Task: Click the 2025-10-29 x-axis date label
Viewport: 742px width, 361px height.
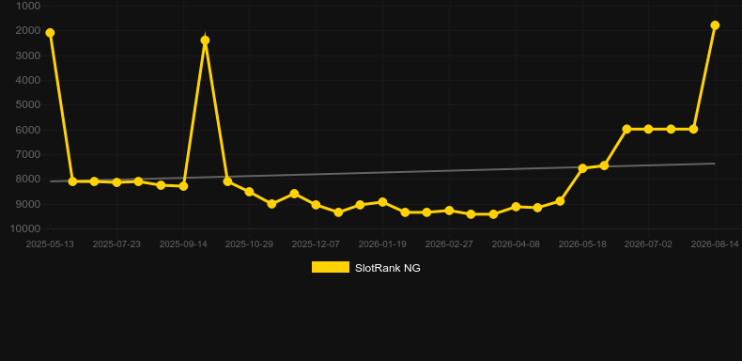Action: click(x=250, y=244)
